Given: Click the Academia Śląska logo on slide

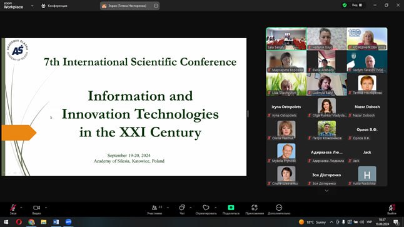Looking at the screenshot, I should (x=18, y=50).
